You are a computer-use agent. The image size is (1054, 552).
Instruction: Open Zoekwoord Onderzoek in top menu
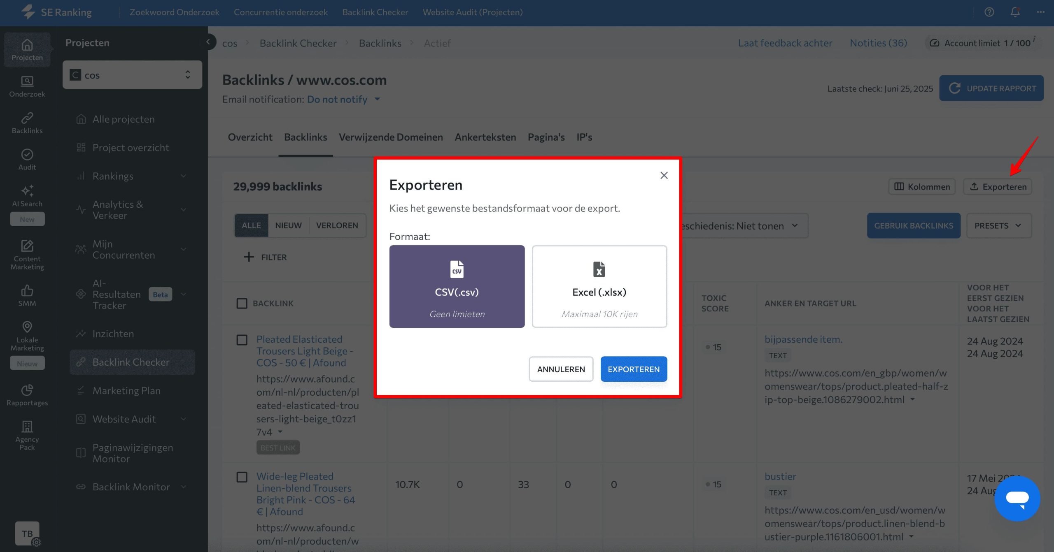(x=174, y=12)
